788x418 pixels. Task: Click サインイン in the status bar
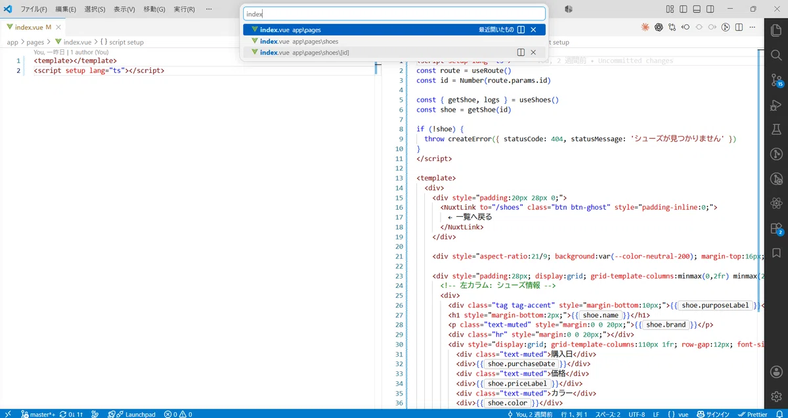(712, 414)
